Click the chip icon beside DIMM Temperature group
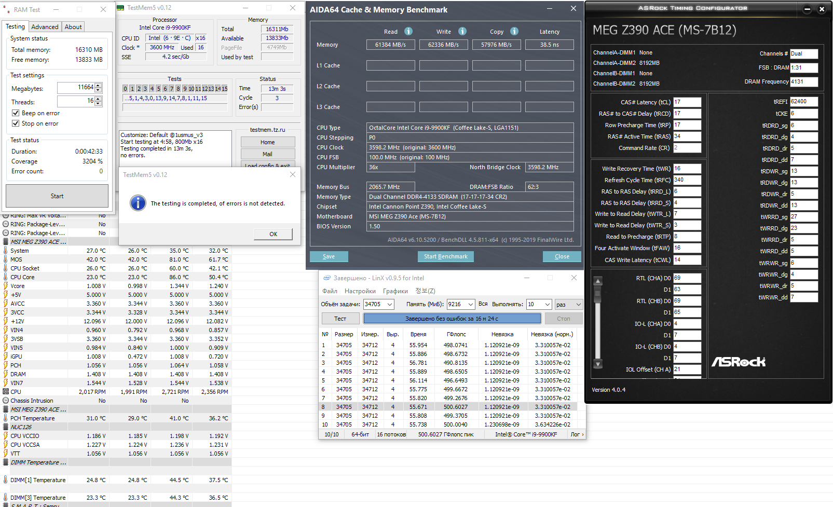The image size is (833, 507). (x=6, y=462)
